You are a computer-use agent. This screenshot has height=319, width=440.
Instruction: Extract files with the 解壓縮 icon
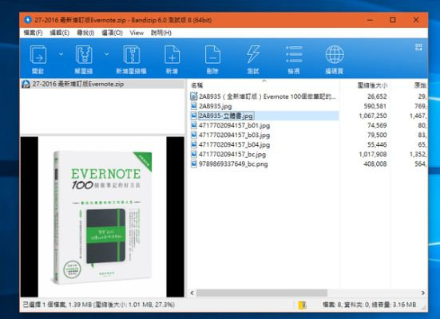(83, 59)
